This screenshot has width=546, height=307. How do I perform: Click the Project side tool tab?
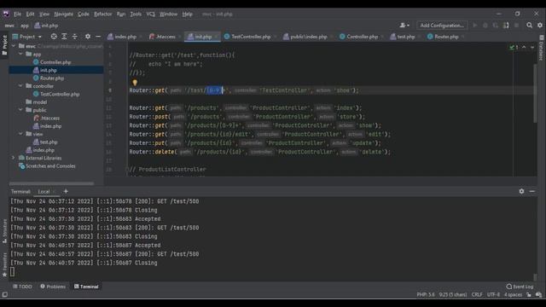click(x=4, y=45)
